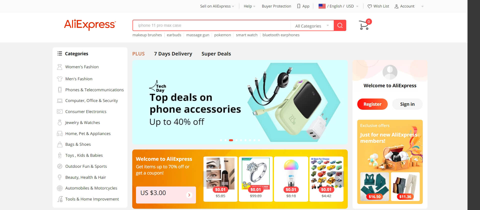
Task: Open the Super Deals tab
Action: tap(216, 54)
